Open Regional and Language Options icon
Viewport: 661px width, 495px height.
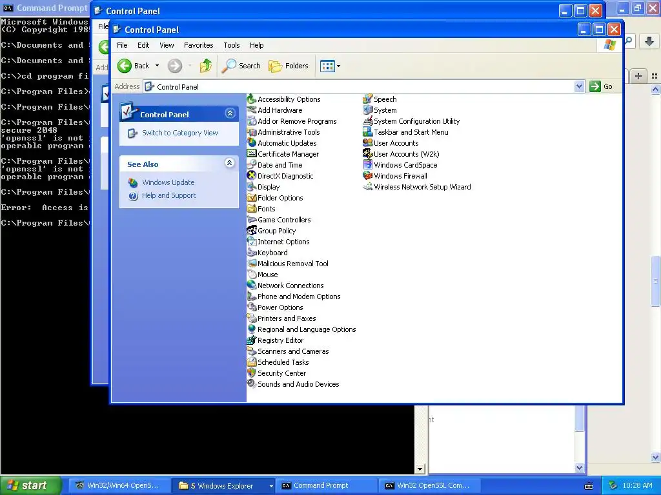click(x=252, y=329)
